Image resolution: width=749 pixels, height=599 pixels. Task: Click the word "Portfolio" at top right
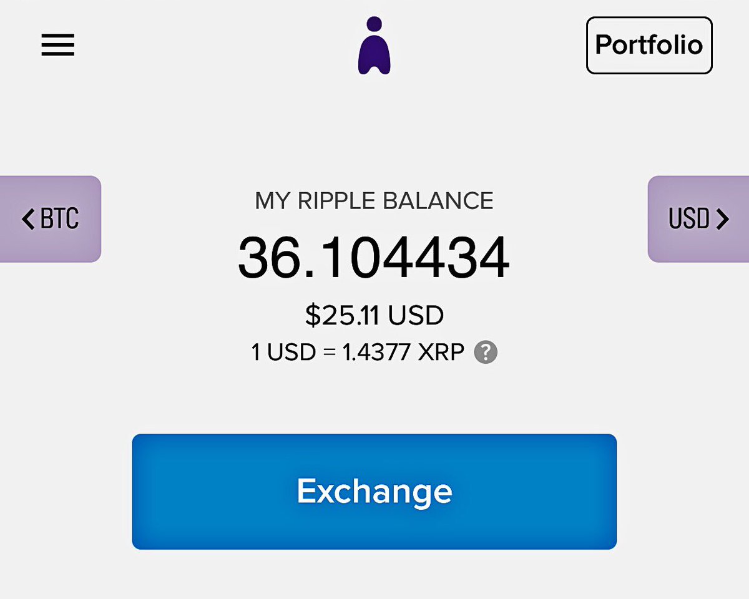649,45
